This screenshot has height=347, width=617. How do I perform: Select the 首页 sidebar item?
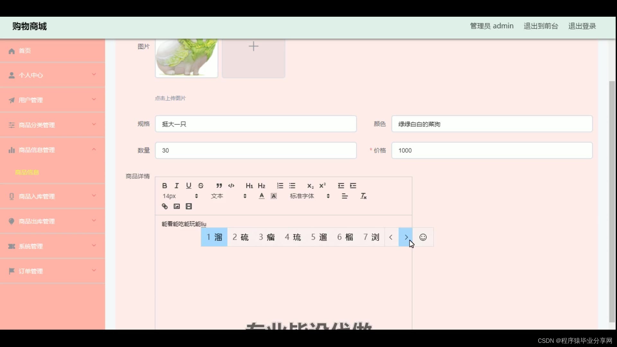25,51
